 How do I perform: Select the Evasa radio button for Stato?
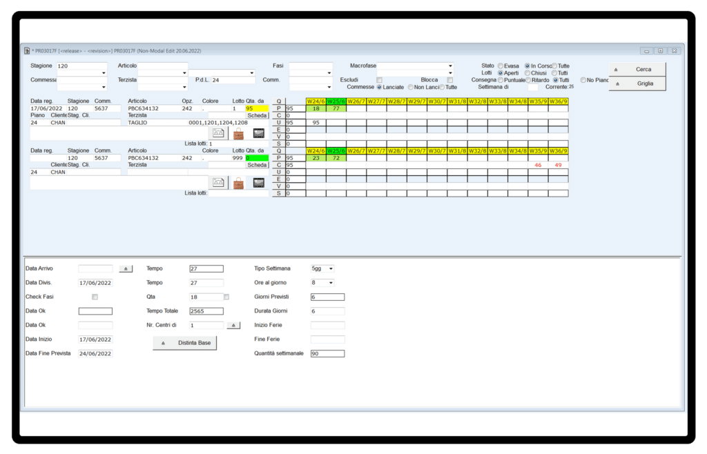tap(501, 66)
